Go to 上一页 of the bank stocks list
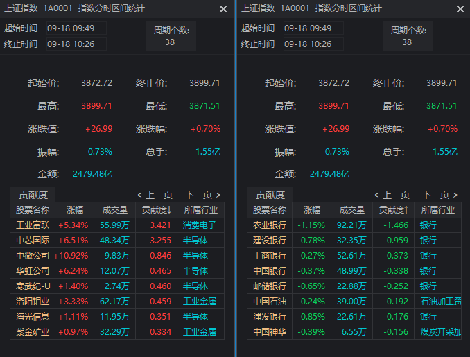This screenshot has height=357, width=470. 391,195
